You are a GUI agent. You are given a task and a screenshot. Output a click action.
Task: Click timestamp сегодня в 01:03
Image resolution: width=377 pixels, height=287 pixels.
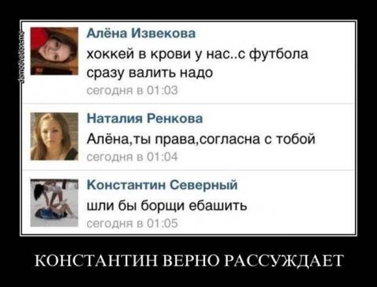click(132, 91)
